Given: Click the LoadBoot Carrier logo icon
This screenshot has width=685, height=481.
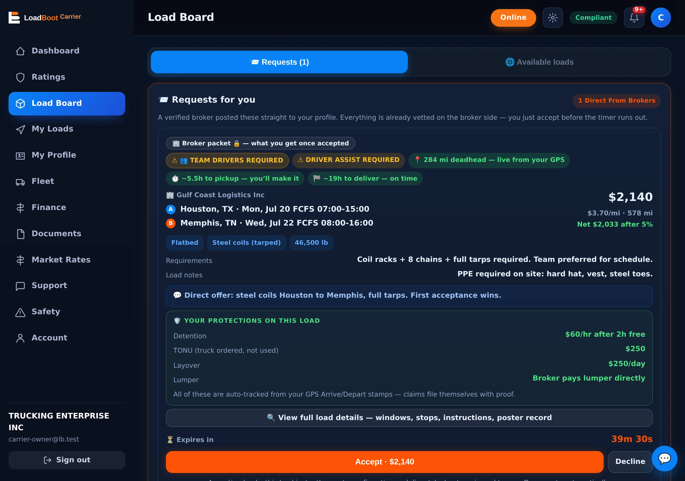Looking at the screenshot, I should pyautogui.click(x=14, y=17).
